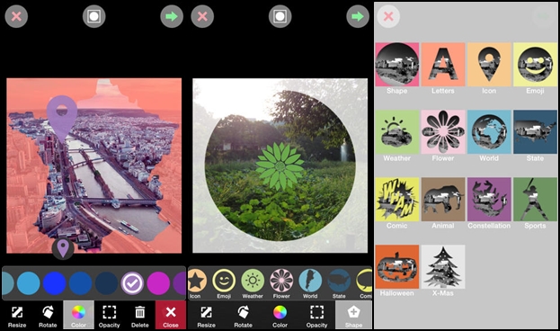This screenshot has height=331, width=560.
Task: Select Resize tool in left screen
Action: [17, 315]
